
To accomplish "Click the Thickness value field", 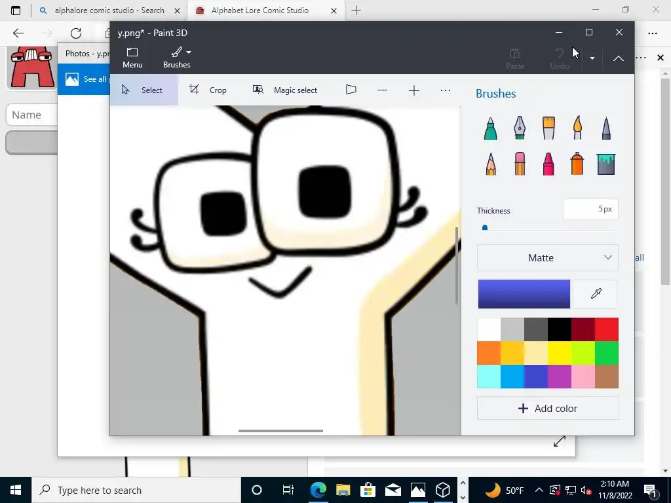I will [x=590, y=209].
